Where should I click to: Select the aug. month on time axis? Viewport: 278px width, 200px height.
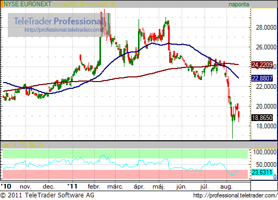pyautogui.click(x=226, y=186)
